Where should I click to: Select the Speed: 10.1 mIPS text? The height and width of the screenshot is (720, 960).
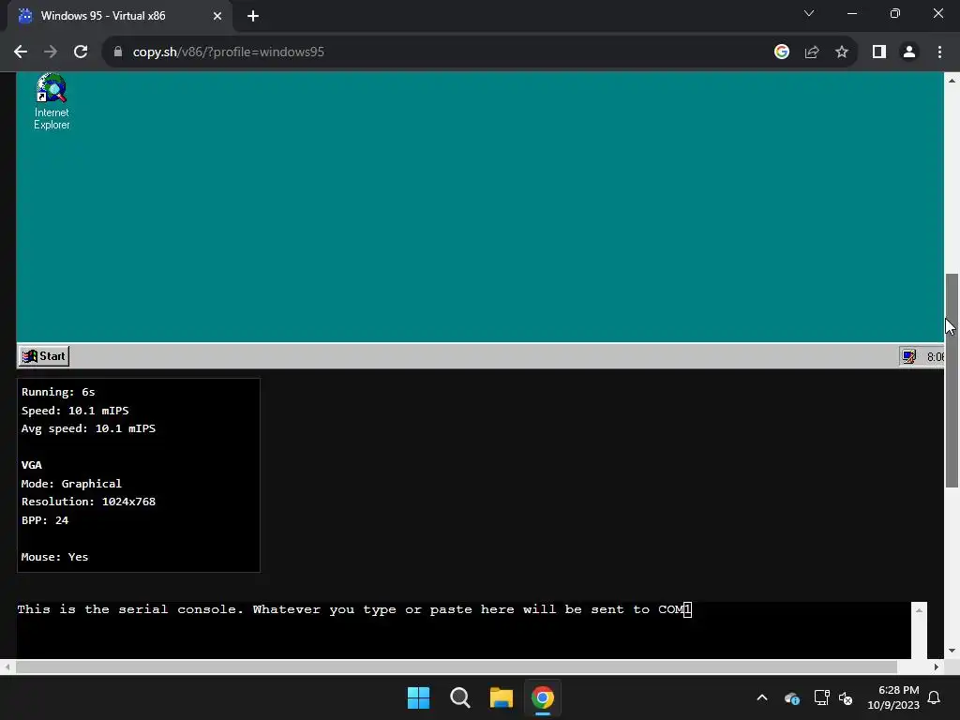coord(75,411)
